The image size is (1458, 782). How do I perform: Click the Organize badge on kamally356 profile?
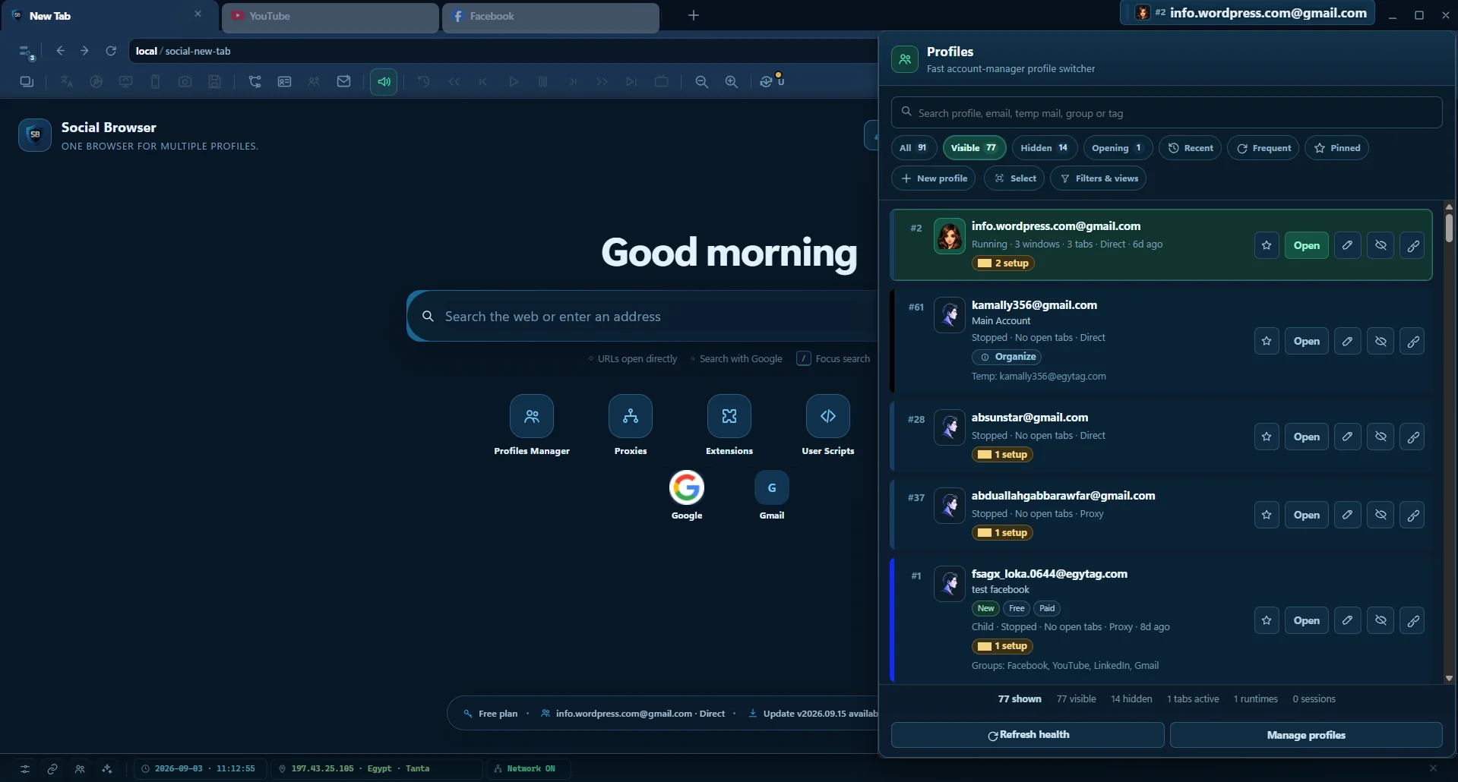click(x=1007, y=357)
